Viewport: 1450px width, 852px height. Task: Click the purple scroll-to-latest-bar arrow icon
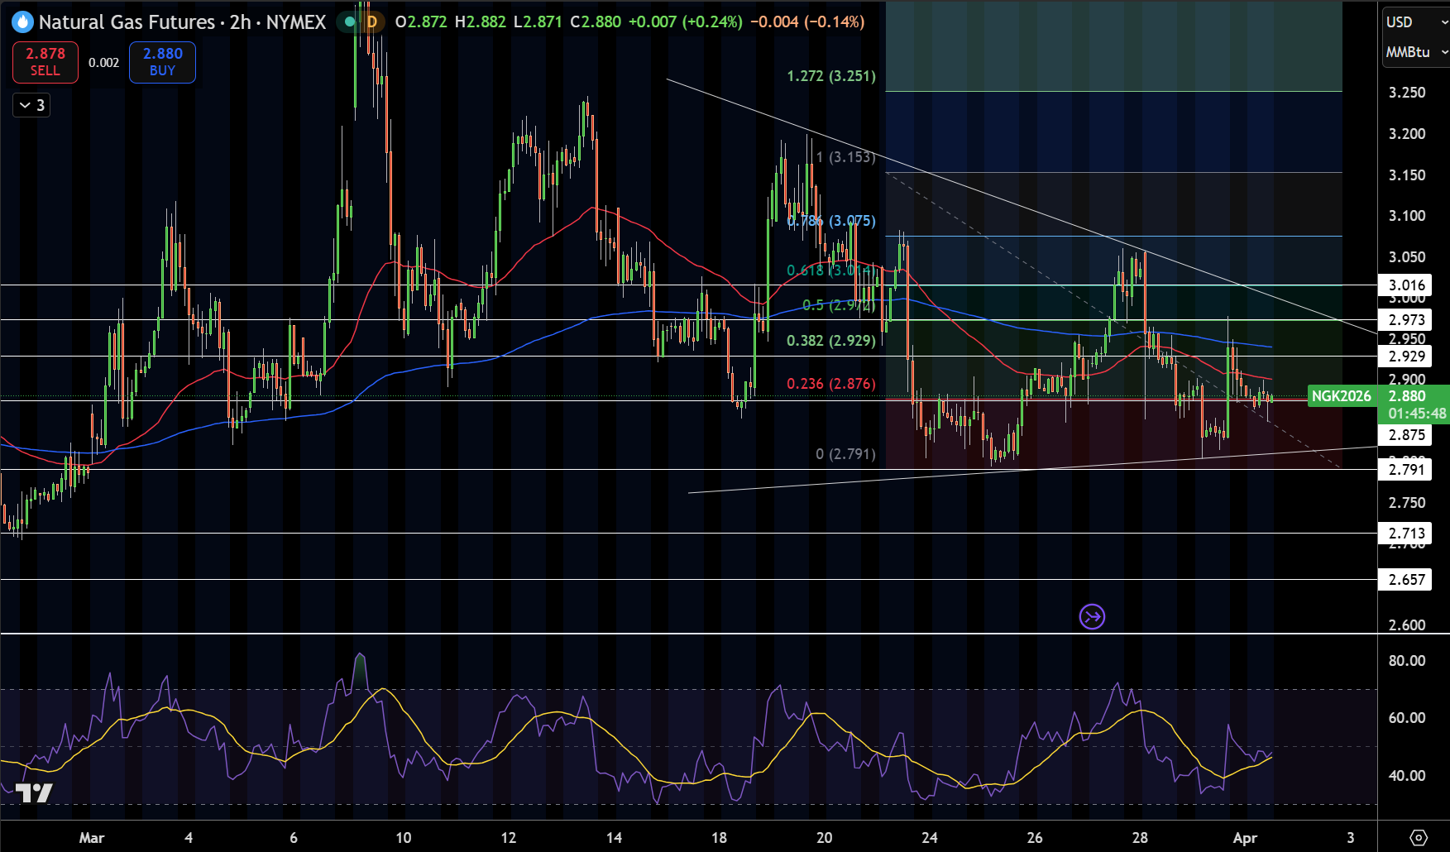(1092, 616)
